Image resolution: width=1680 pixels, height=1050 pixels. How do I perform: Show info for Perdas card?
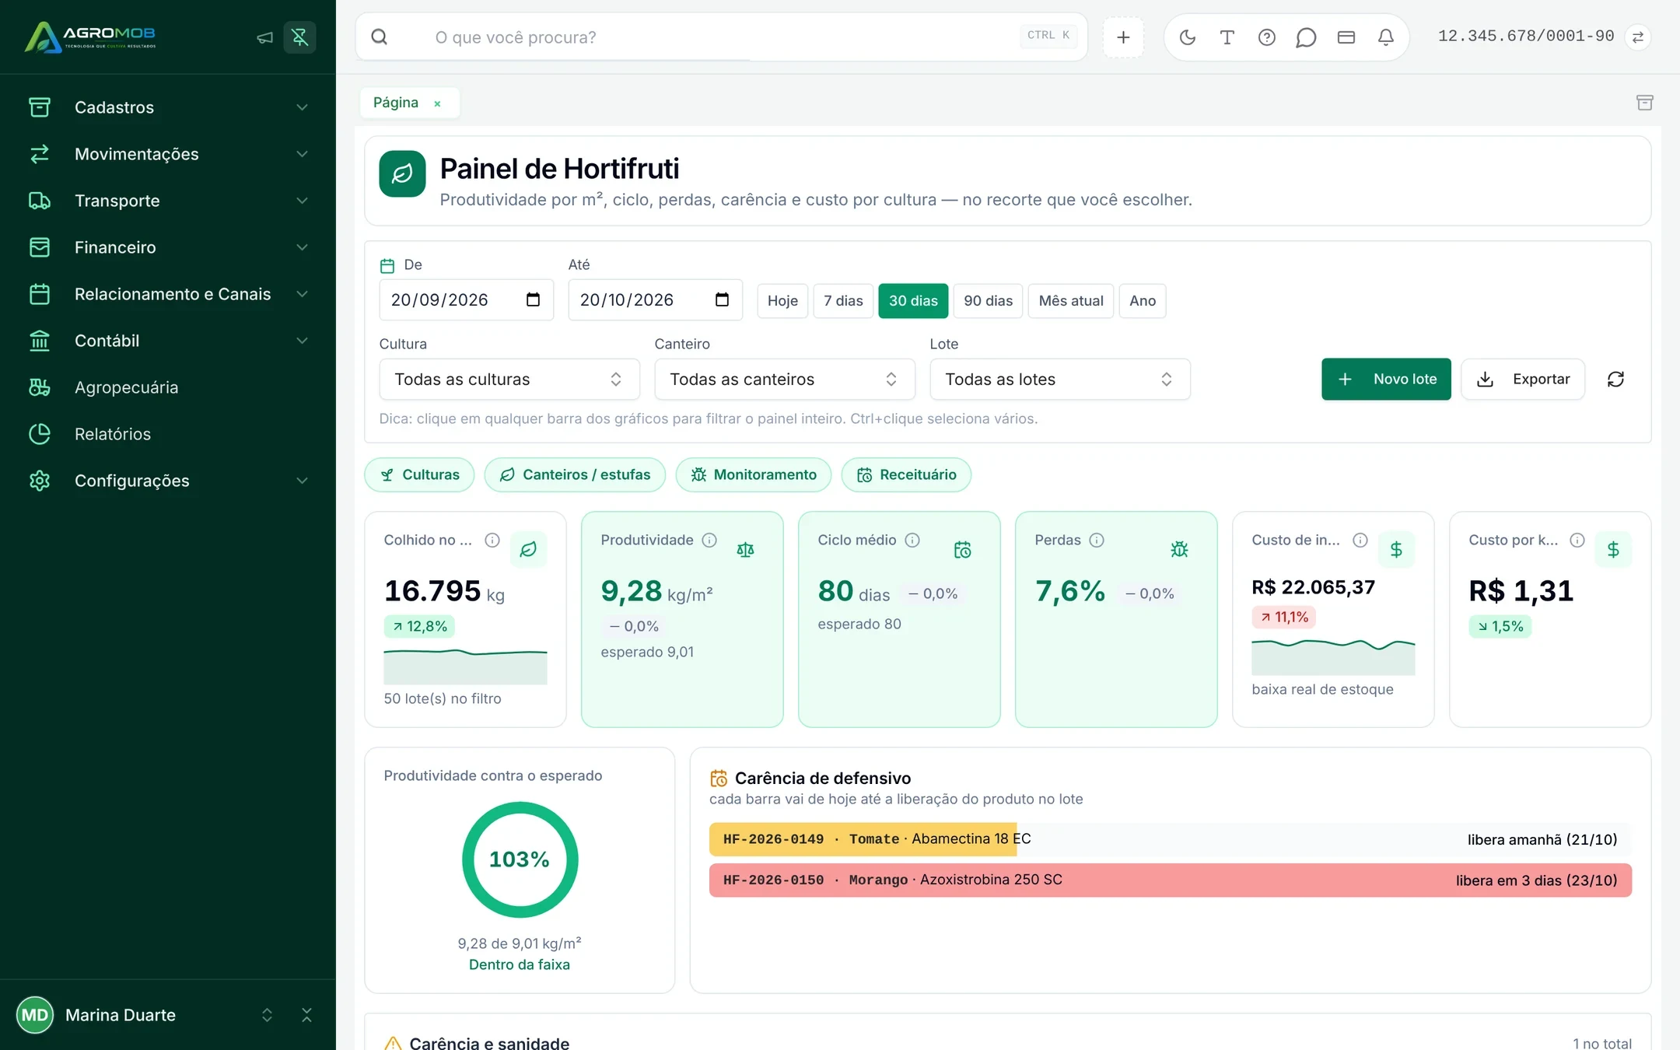point(1097,540)
